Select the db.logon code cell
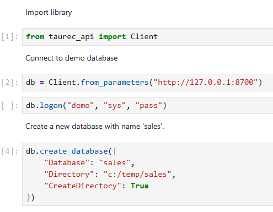 (x=147, y=105)
